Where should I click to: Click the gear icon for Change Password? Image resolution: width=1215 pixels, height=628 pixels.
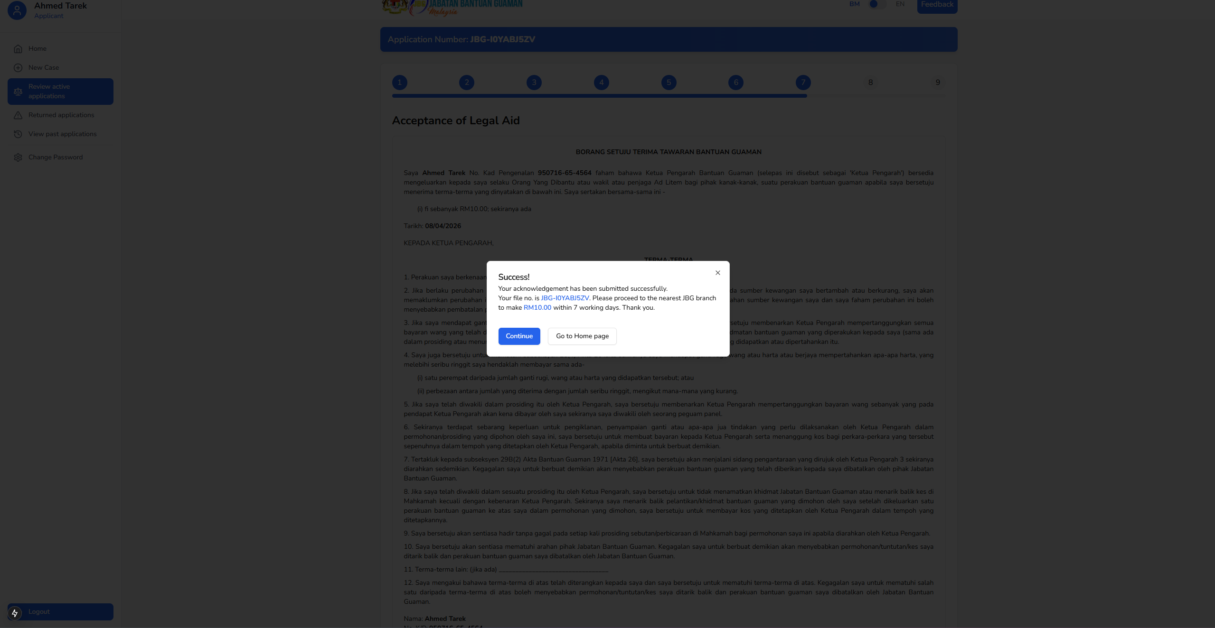(18, 157)
